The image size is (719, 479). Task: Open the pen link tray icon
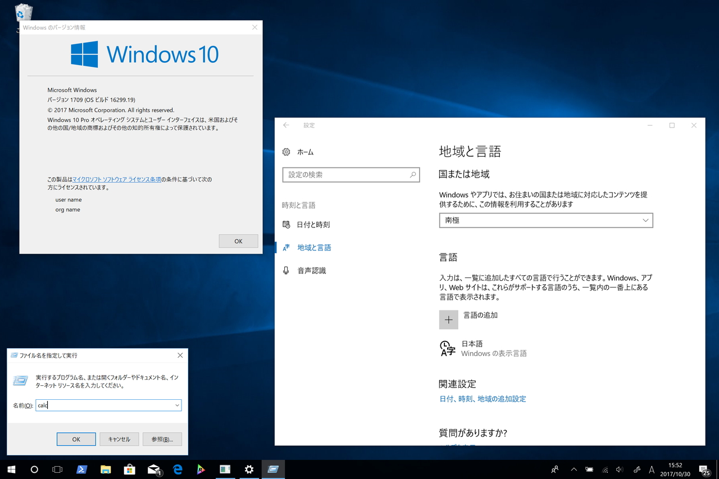coord(636,469)
